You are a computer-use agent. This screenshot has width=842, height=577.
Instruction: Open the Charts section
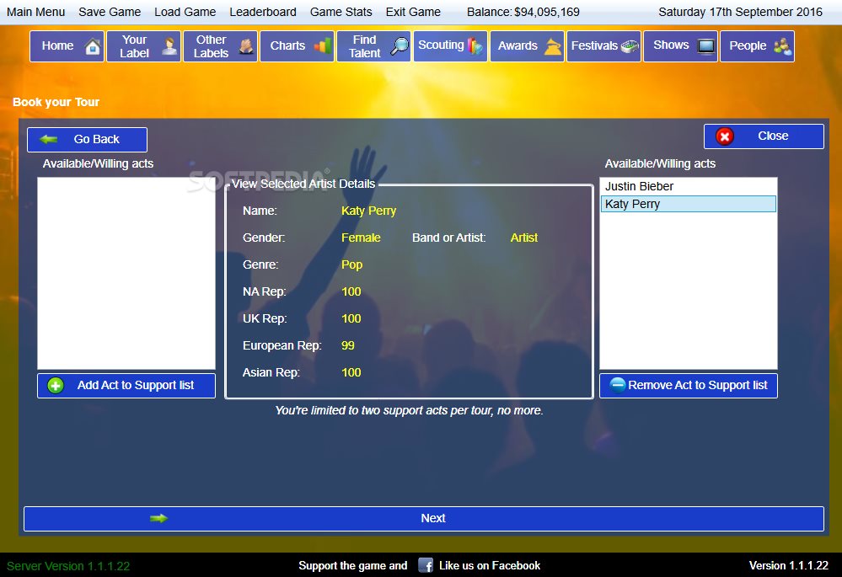pyautogui.click(x=297, y=46)
